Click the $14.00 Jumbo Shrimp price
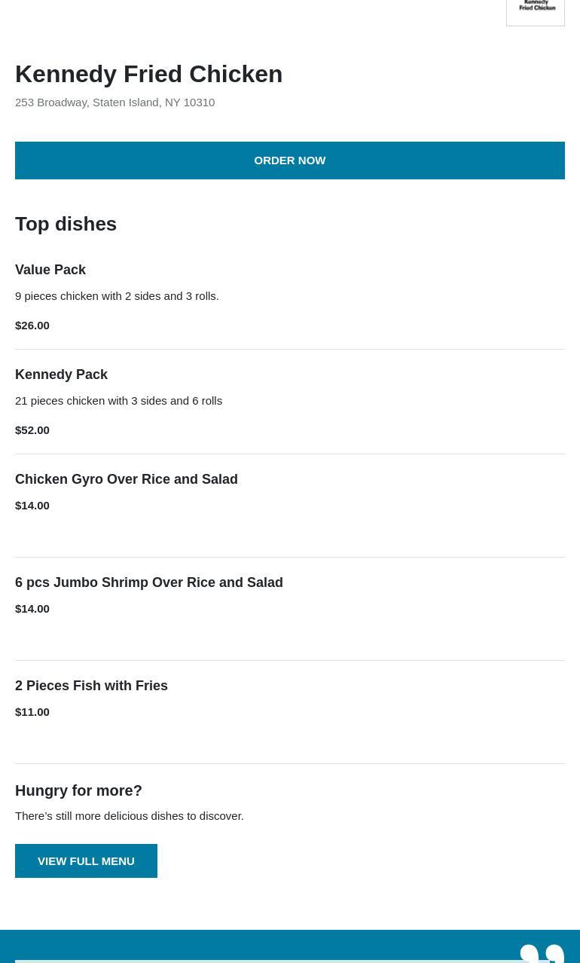 pyautogui.click(x=32, y=608)
